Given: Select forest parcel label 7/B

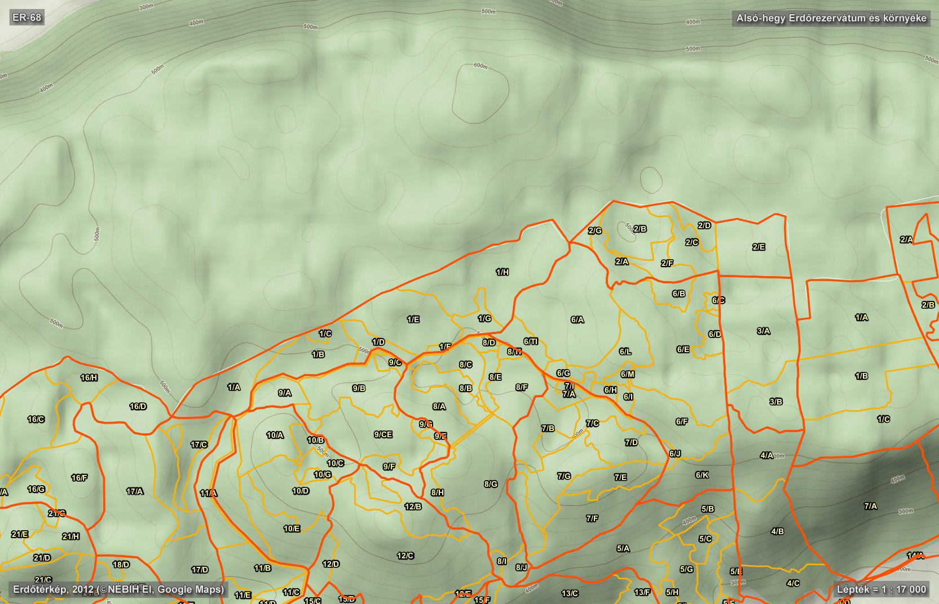Looking at the screenshot, I should click(x=548, y=428).
